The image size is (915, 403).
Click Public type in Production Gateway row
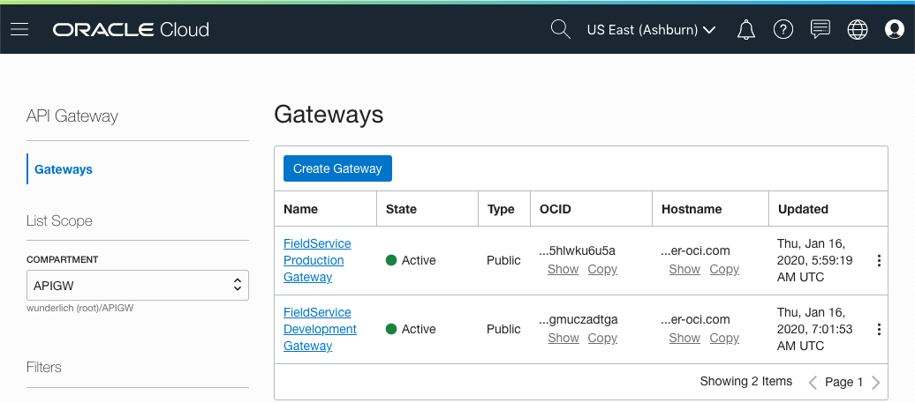[503, 260]
